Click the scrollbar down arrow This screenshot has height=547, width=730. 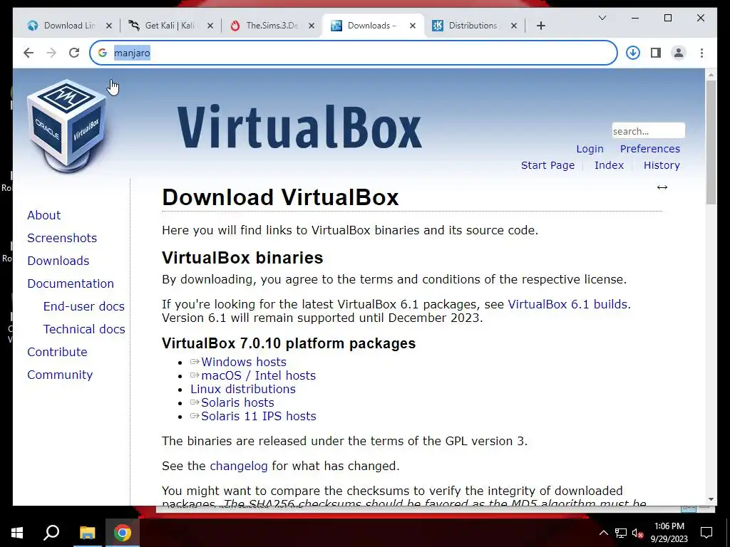click(x=711, y=499)
